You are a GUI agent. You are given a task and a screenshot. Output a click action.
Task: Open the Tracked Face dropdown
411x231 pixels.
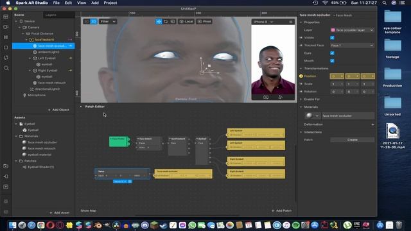coord(352,46)
